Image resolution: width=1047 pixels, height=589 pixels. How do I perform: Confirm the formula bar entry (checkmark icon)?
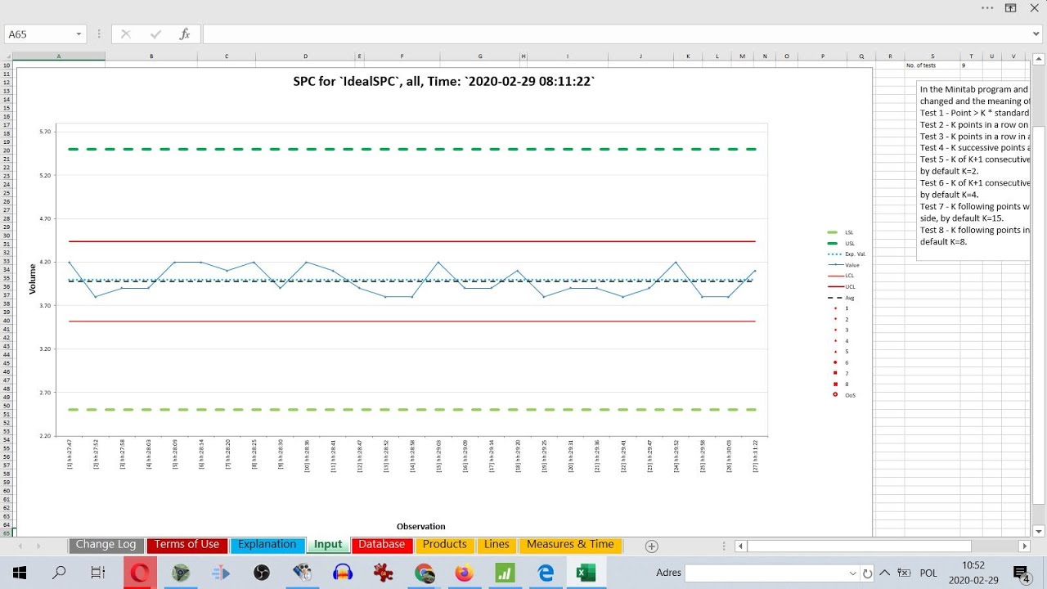155,34
